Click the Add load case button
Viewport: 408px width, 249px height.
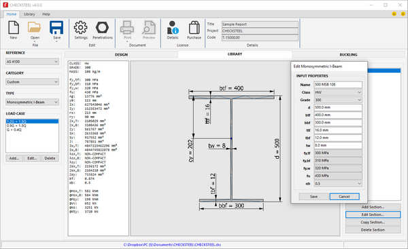[14, 158]
